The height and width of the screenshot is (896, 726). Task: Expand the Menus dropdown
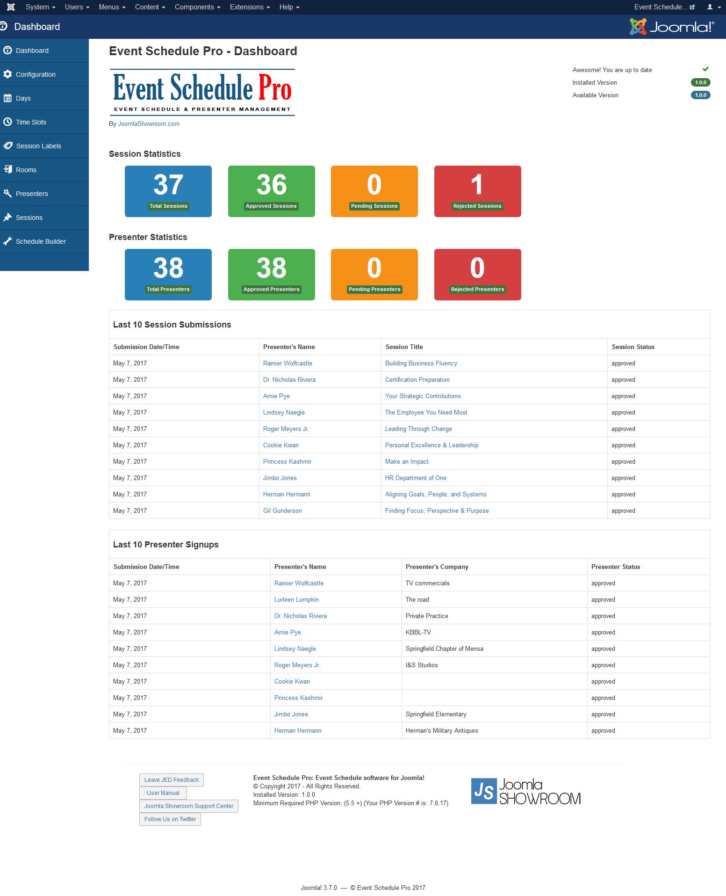[x=112, y=7]
